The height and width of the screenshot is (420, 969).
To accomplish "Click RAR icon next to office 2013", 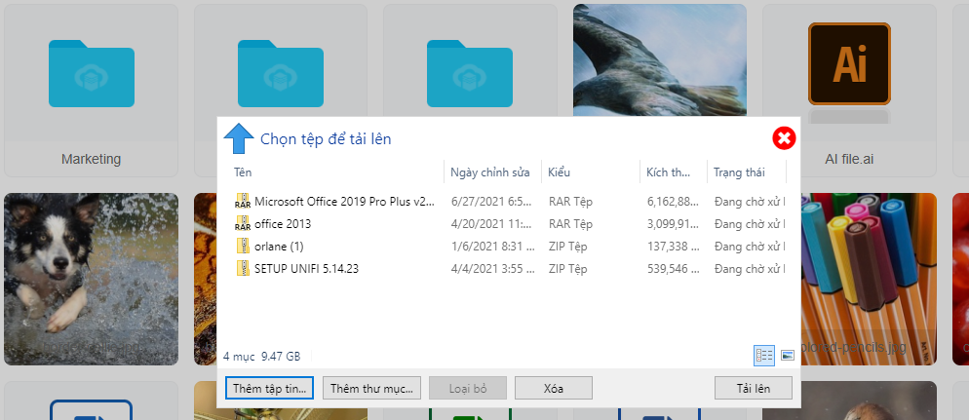I will (243, 224).
